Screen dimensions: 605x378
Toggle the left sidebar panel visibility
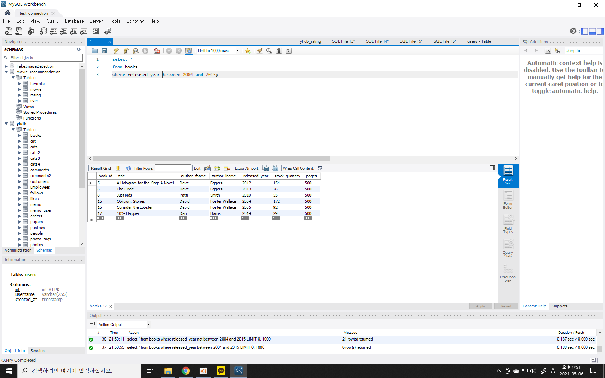coord(584,31)
